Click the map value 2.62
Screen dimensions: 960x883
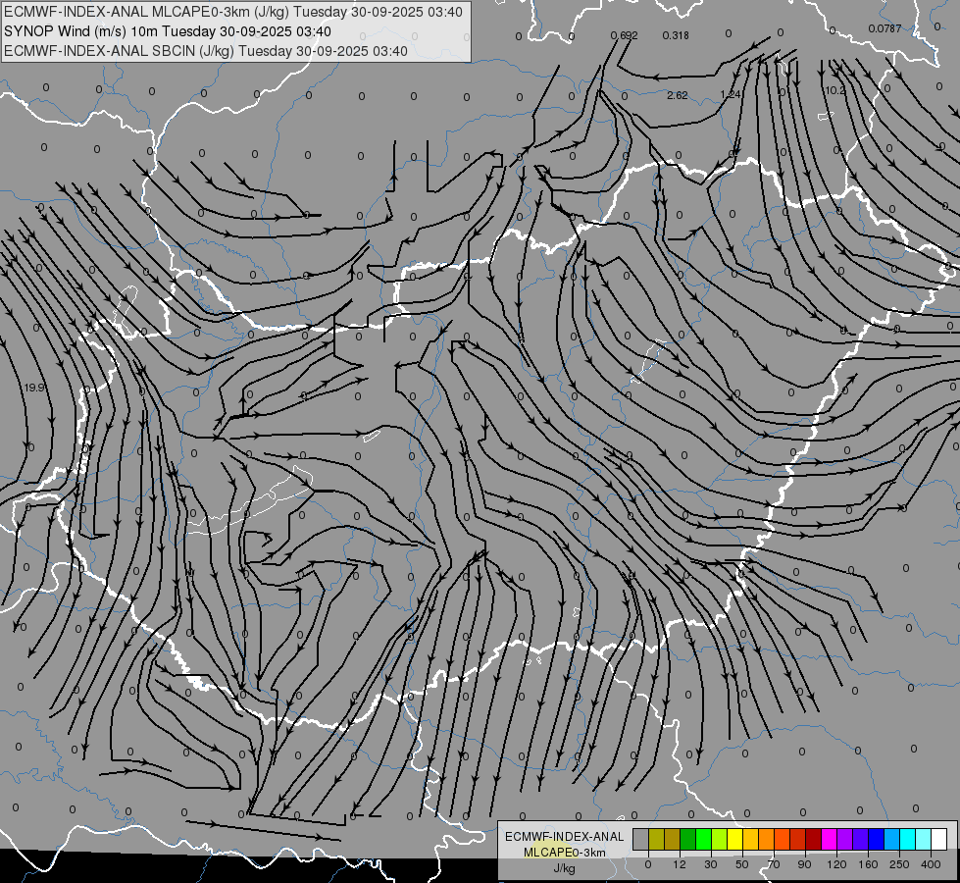pos(678,95)
